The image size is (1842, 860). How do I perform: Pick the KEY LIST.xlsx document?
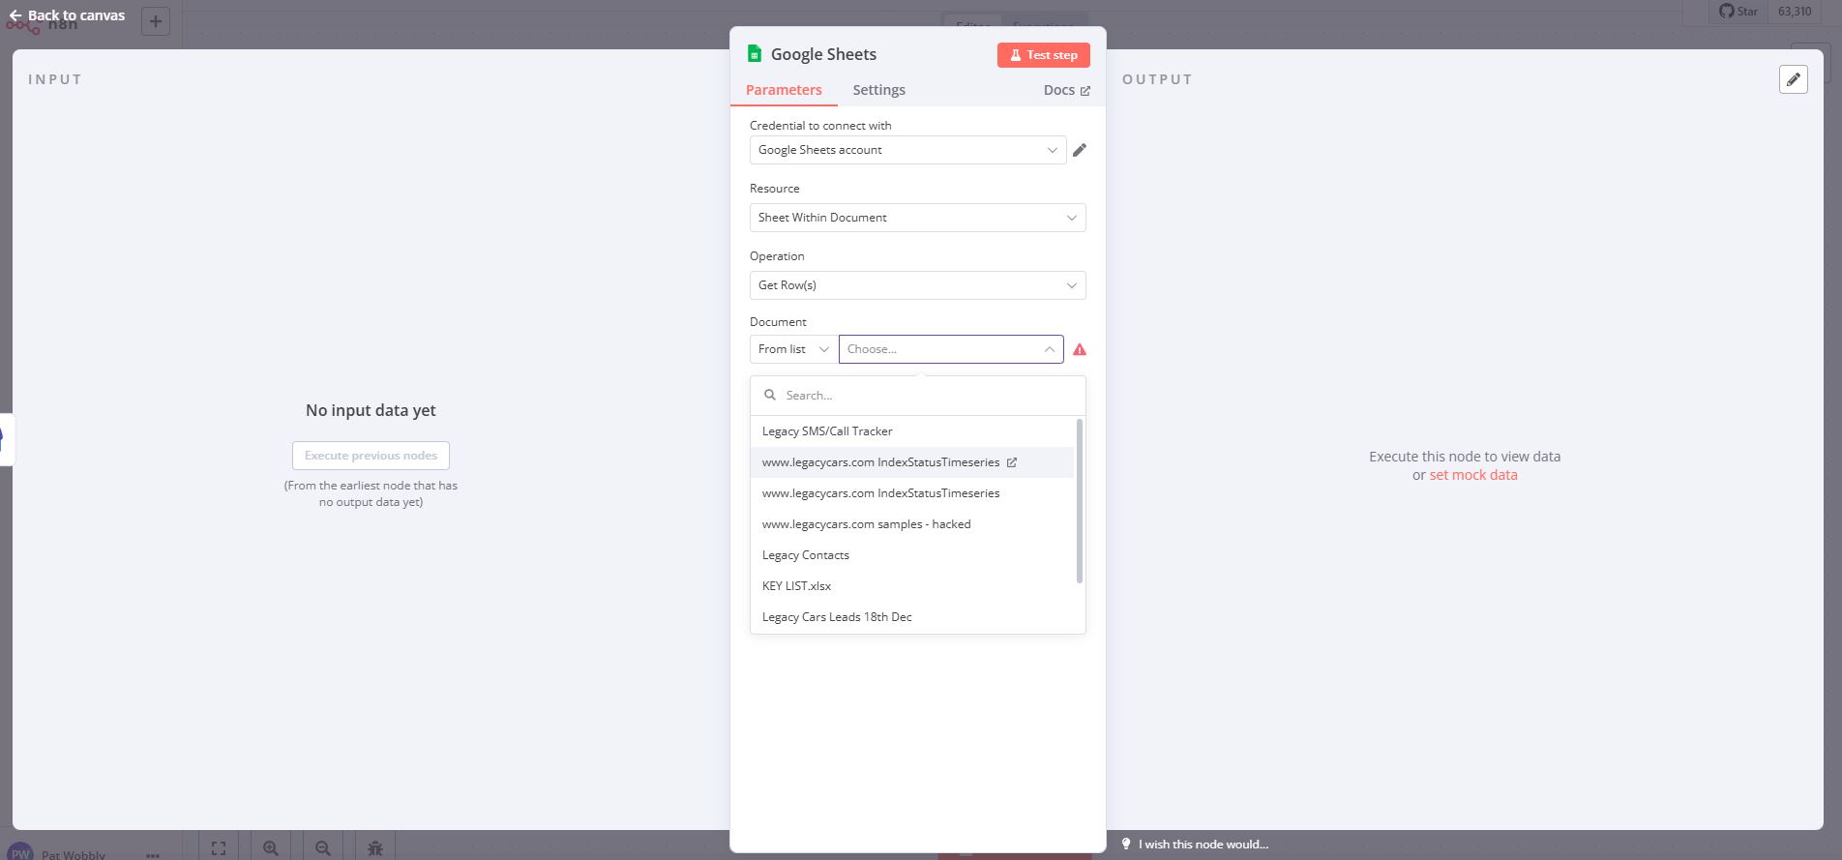912,586
